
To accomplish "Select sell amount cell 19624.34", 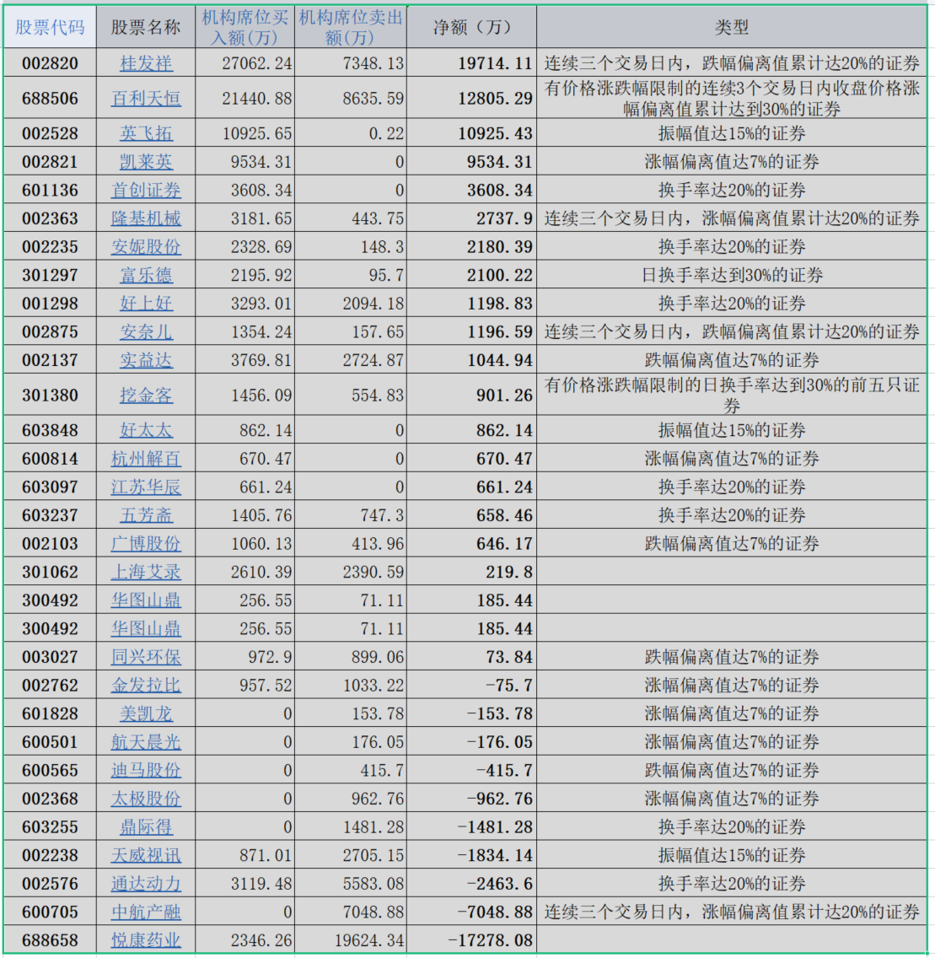I will (351, 939).
